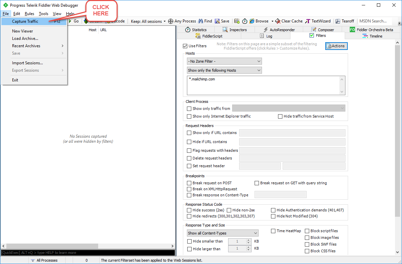The height and width of the screenshot is (264, 402).
Task: Open Show all Content-Types dropdown
Action: (223, 233)
